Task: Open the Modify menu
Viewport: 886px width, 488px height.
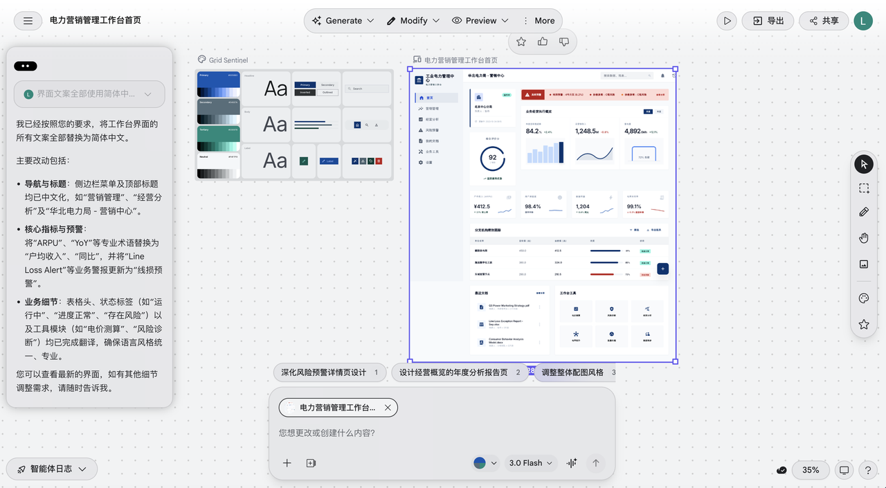Action: point(413,21)
